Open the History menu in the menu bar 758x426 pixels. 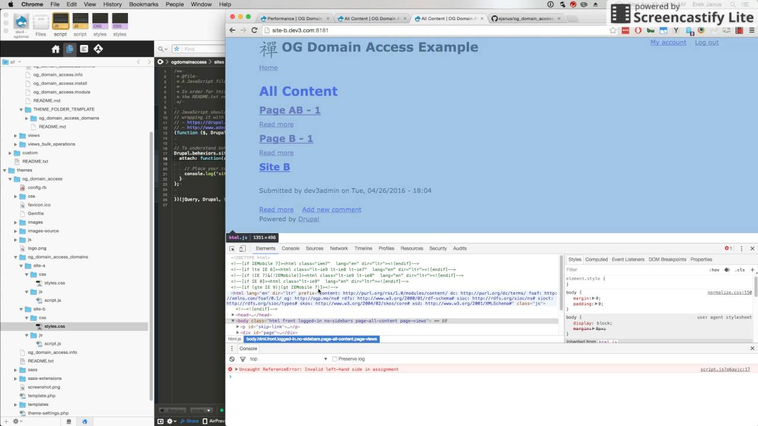pyautogui.click(x=113, y=4)
